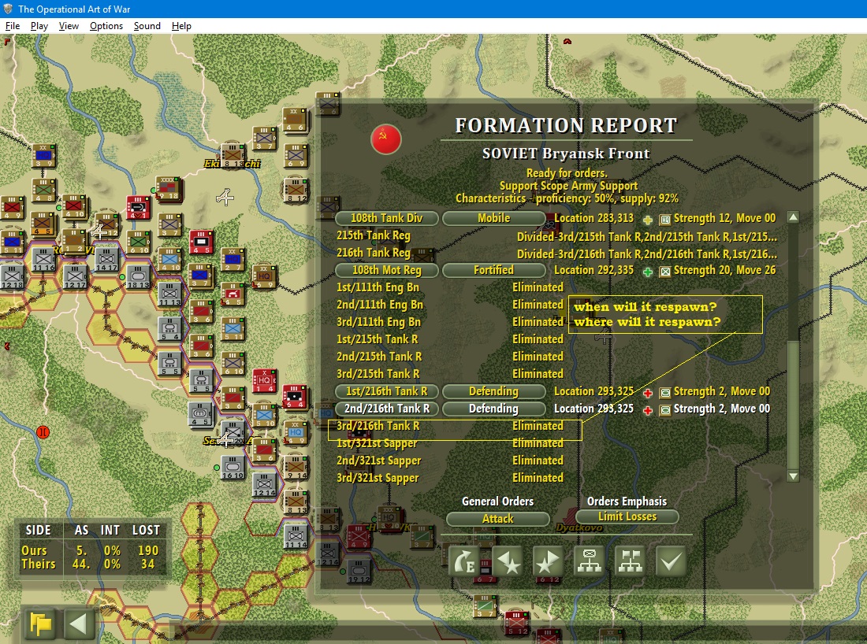
Task: Select grey unit counter 19 12 on map
Action: tap(359, 572)
